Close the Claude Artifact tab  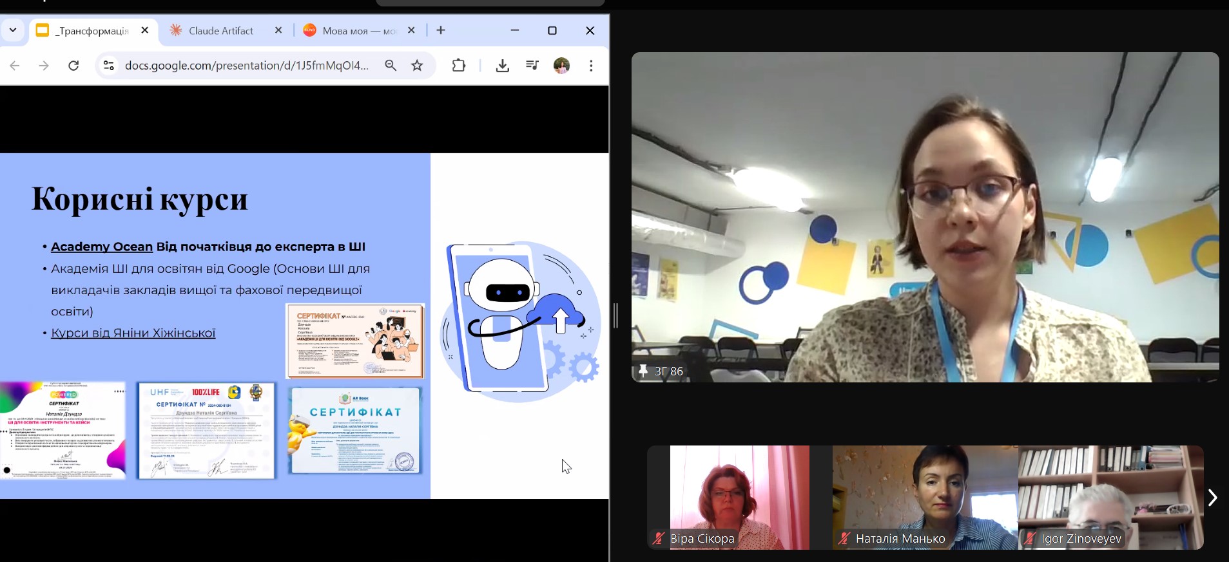tap(278, 30)
